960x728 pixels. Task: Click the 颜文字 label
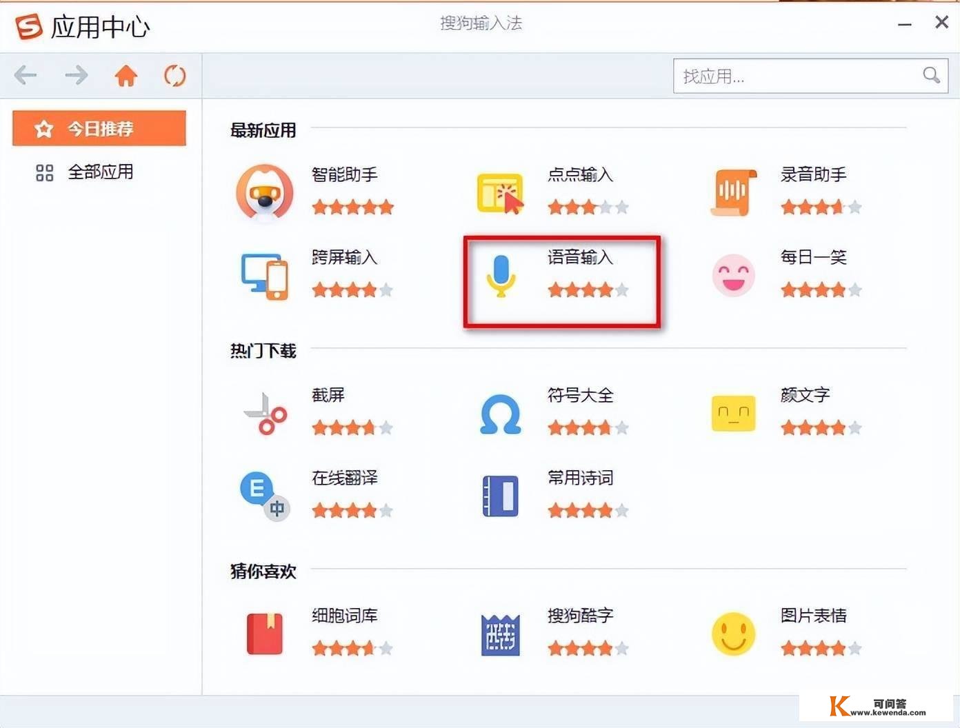click(806, 395)
